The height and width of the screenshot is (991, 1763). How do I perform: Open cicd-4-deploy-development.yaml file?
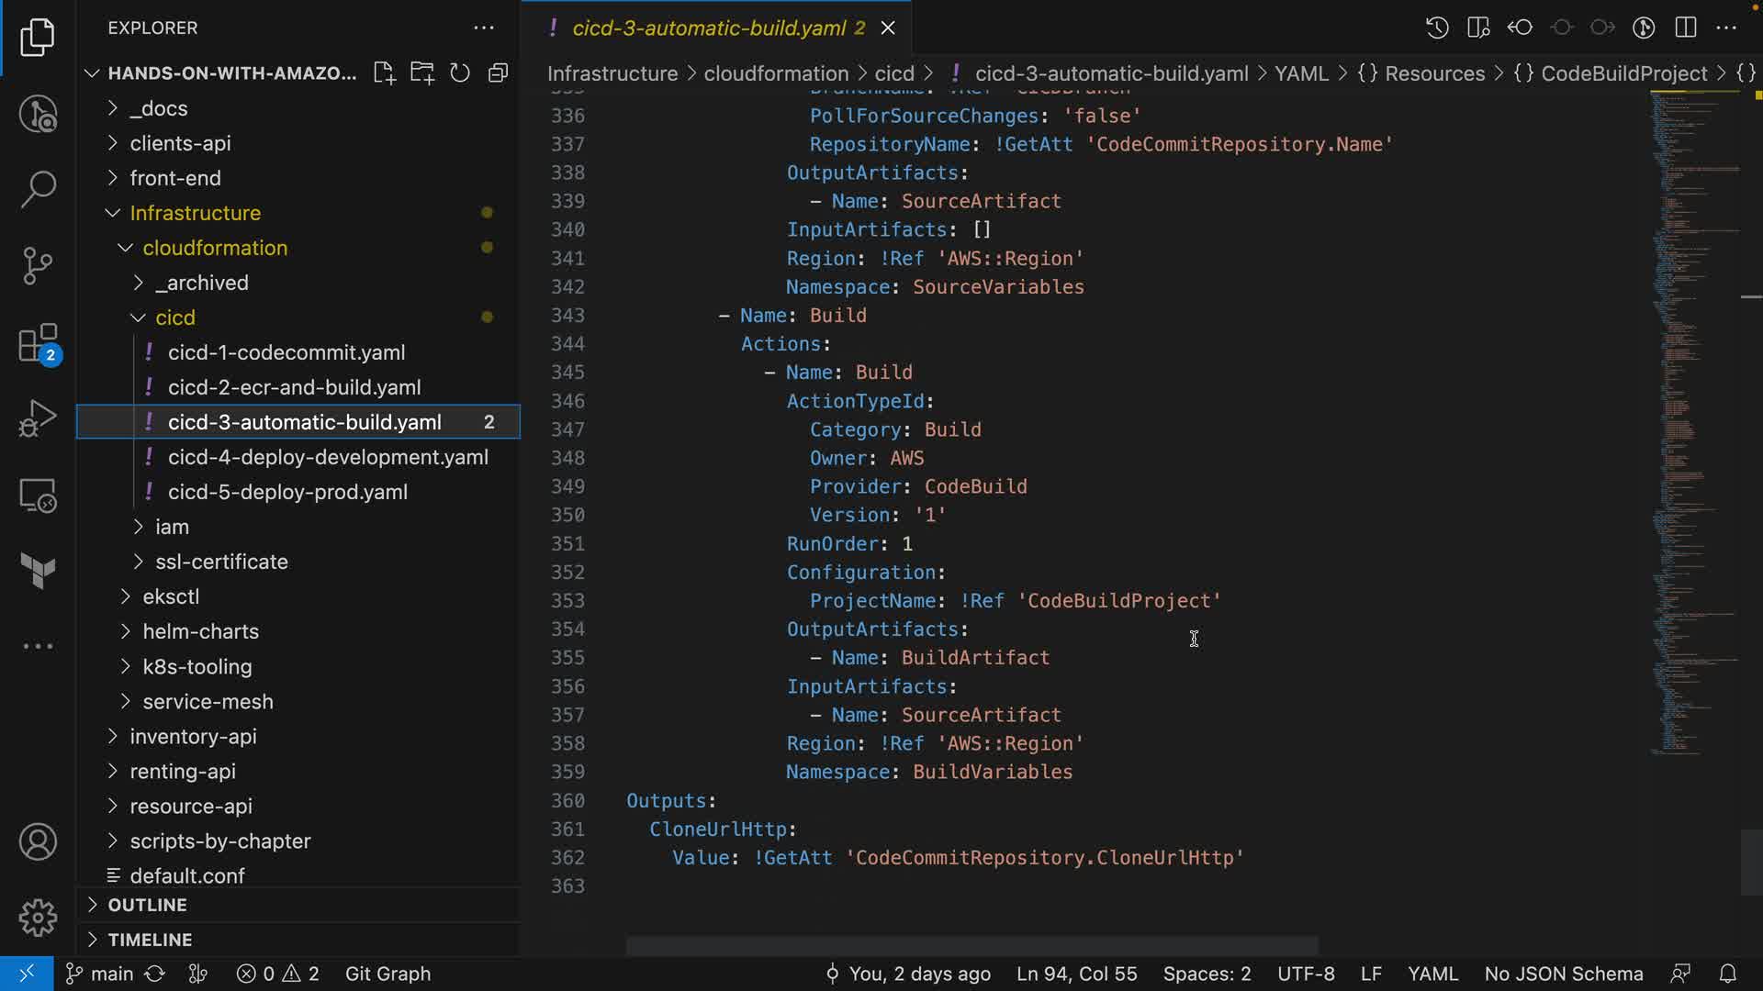coord(328,457)
